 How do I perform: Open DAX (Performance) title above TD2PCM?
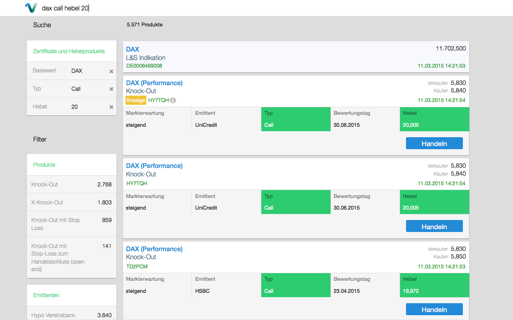154,249
